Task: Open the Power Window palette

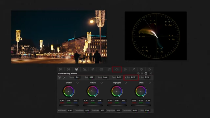Action: pyautogui.click(x=141, y=69)
